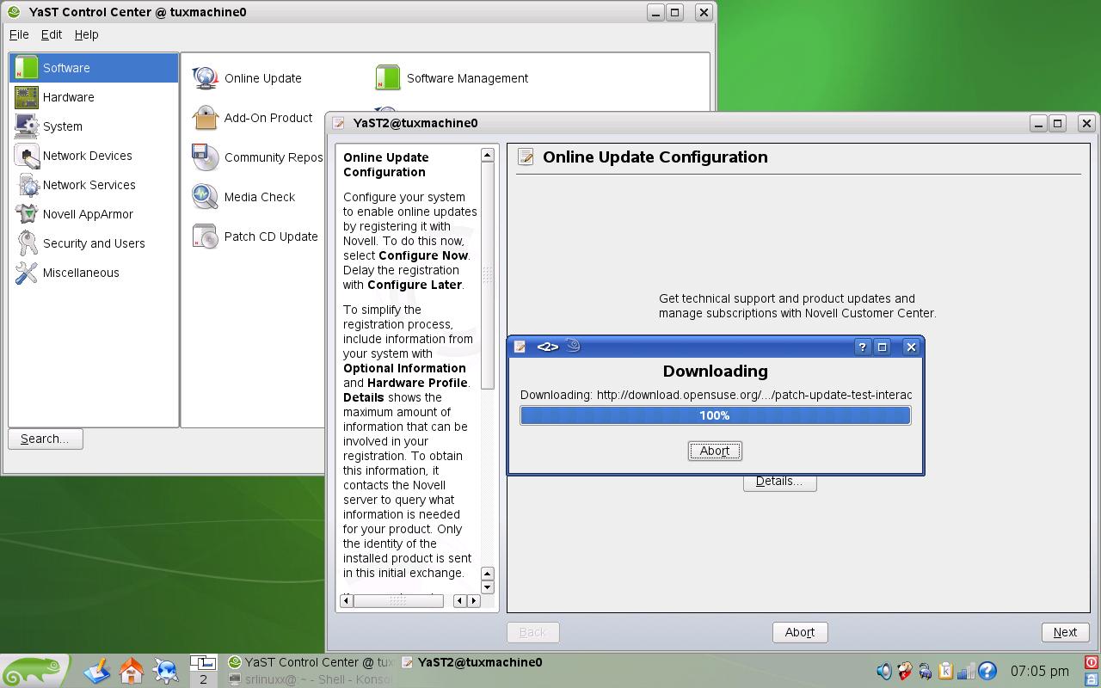The height and width of the screenshot is (688, 1101).
Task: Open the Edit menu in YaST Control Center
Action: tap(52, 34)
